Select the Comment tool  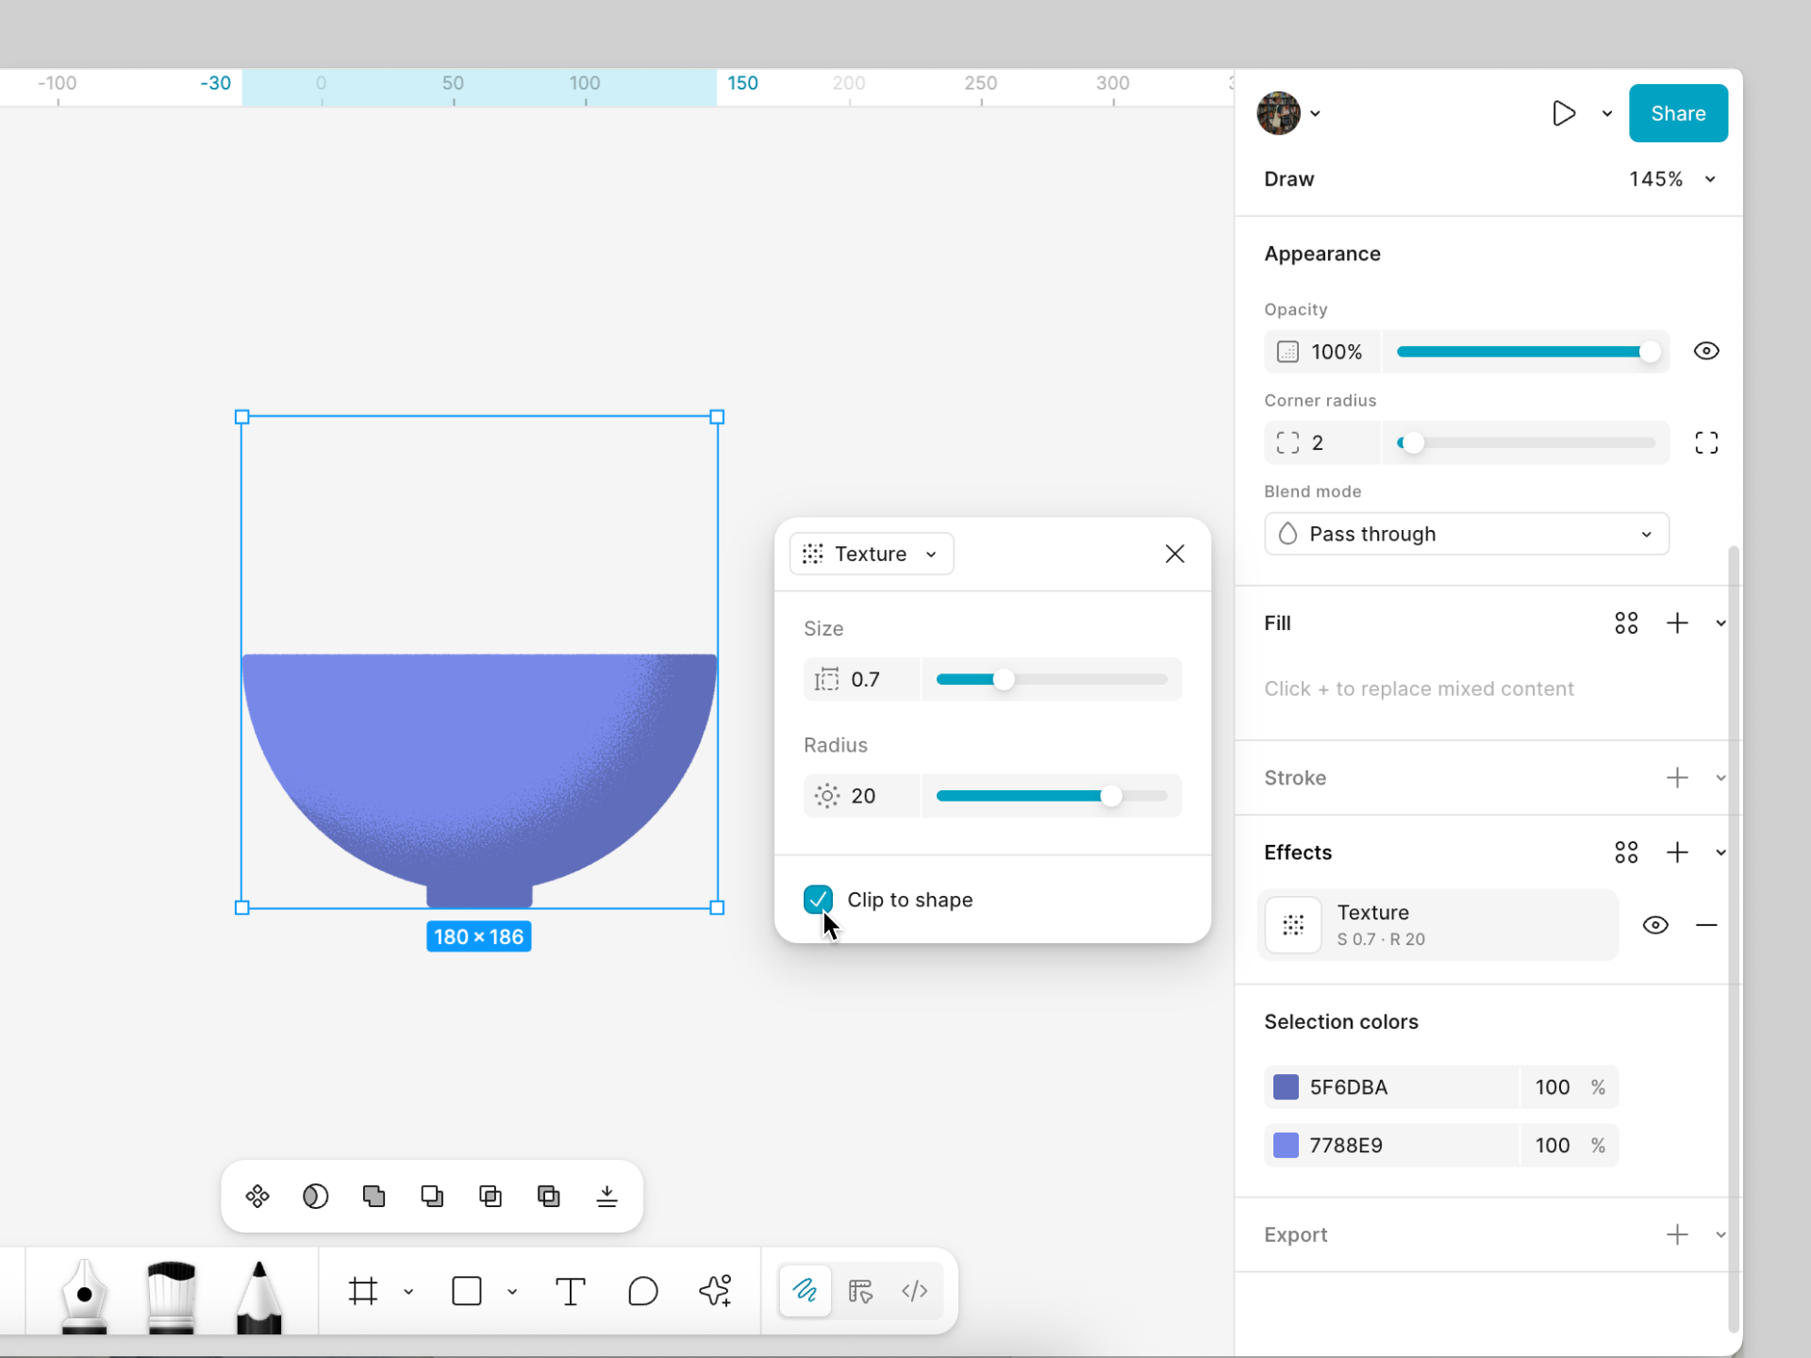[642, 1291]
